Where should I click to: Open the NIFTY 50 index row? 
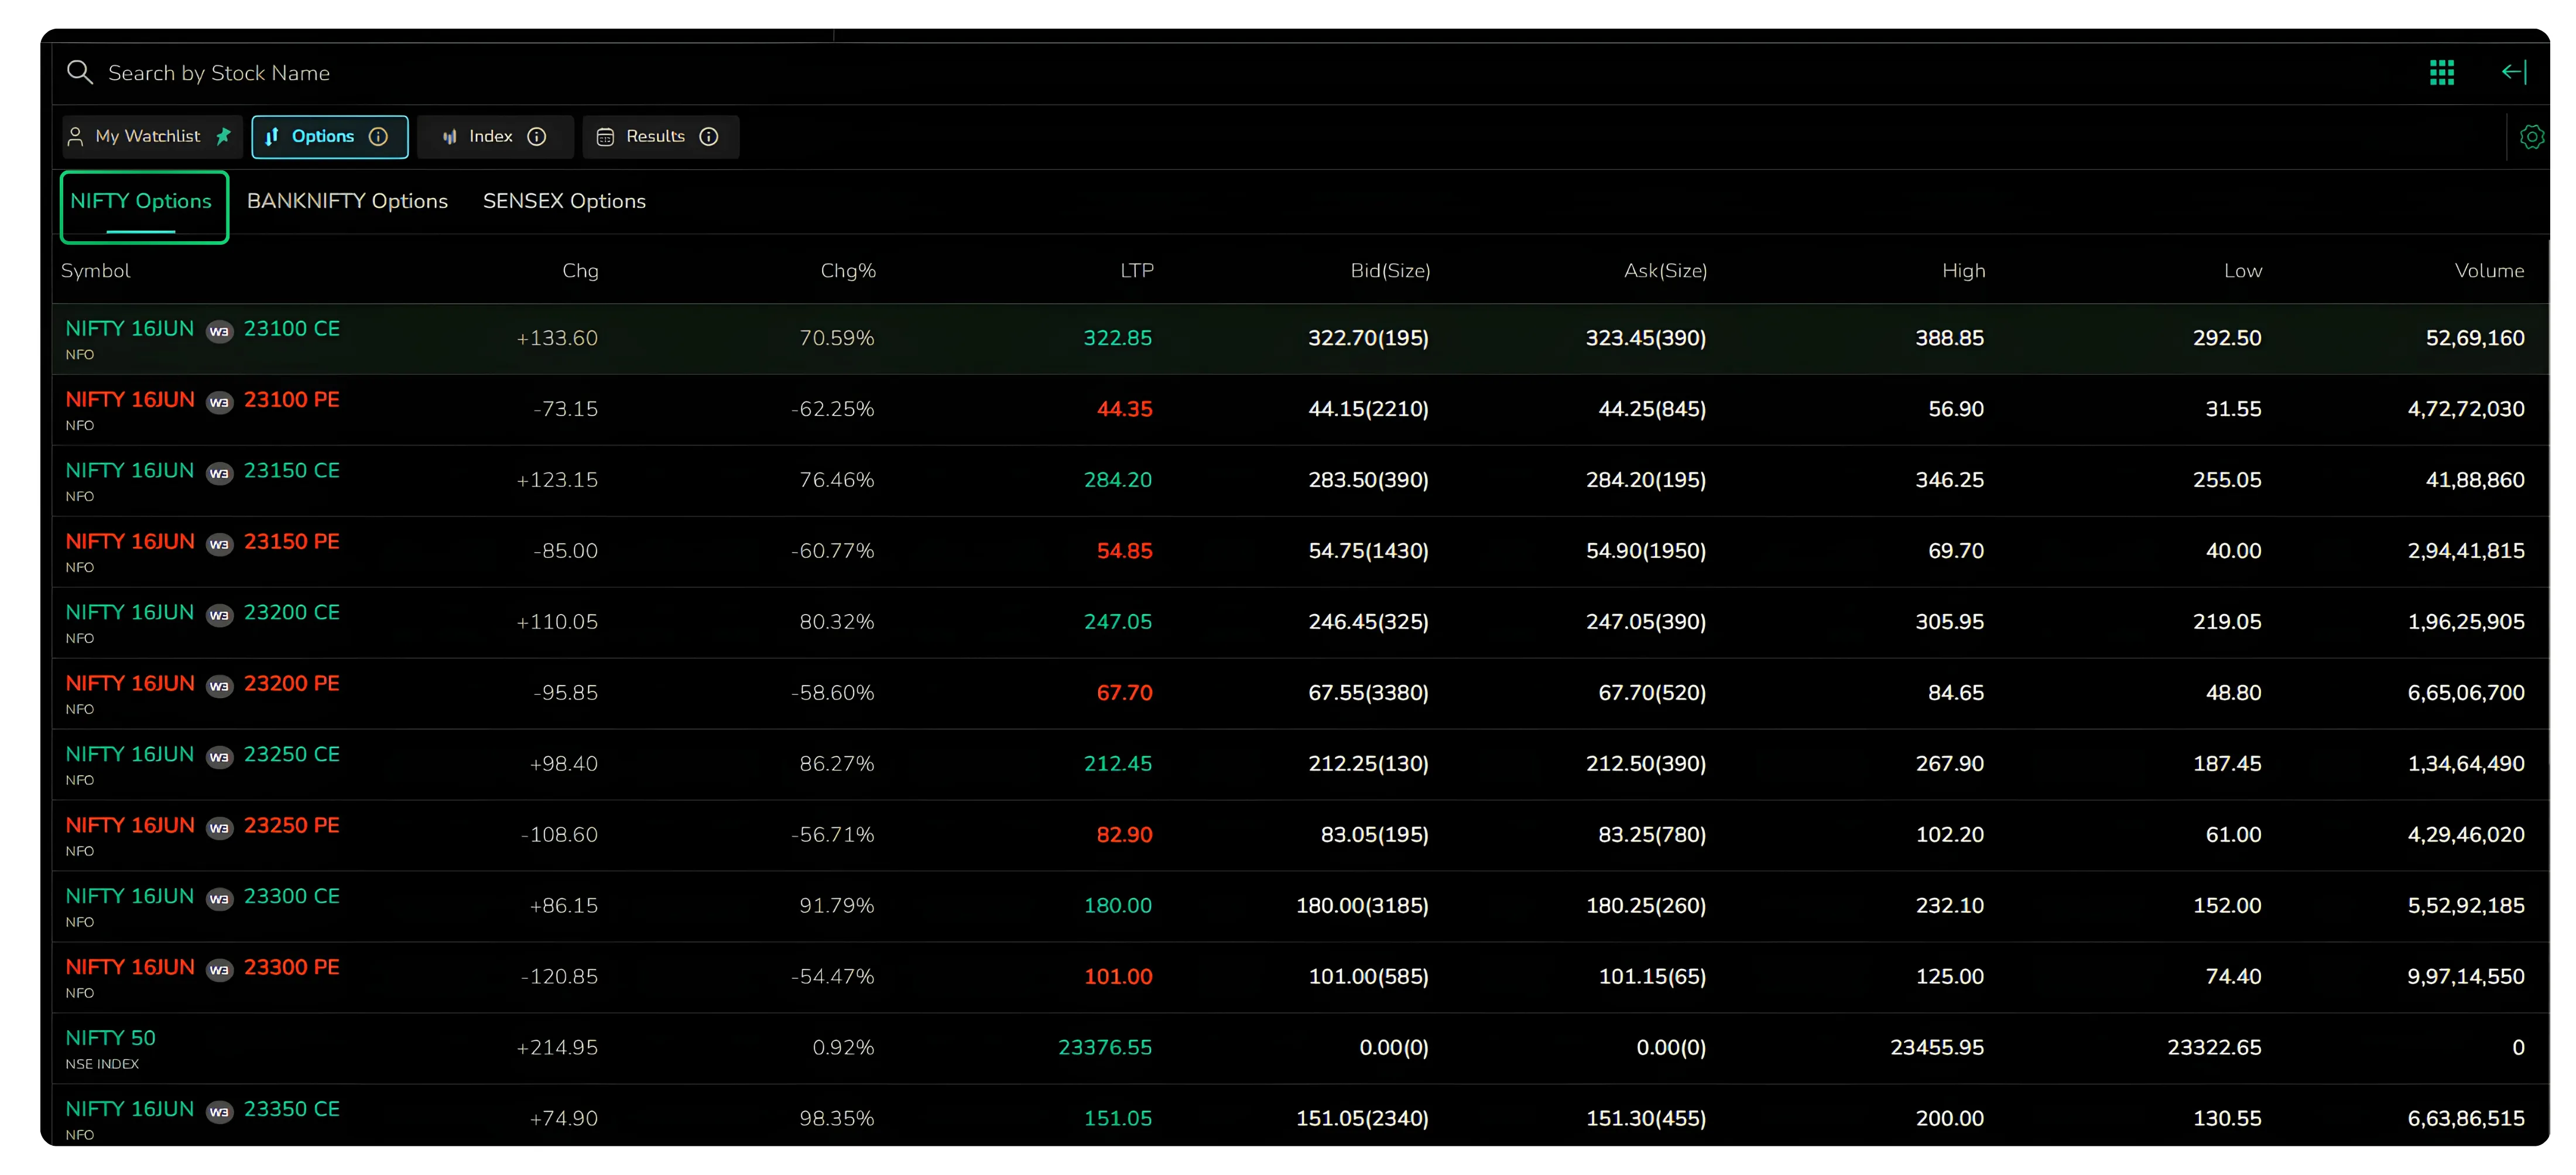(x=1300, y=1049)
